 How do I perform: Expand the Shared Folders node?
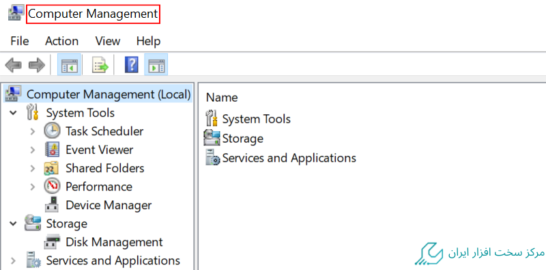pyautogui.click(x=32, y=168)
